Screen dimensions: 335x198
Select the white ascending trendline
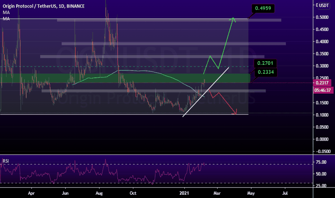(x=206, y=92)
